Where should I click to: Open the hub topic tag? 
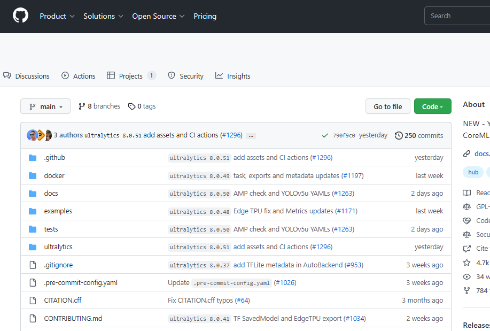coord(473,172)
